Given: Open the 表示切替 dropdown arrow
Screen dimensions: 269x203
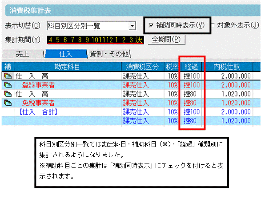Looking at the screenshot, I should (x=132, y=26).
